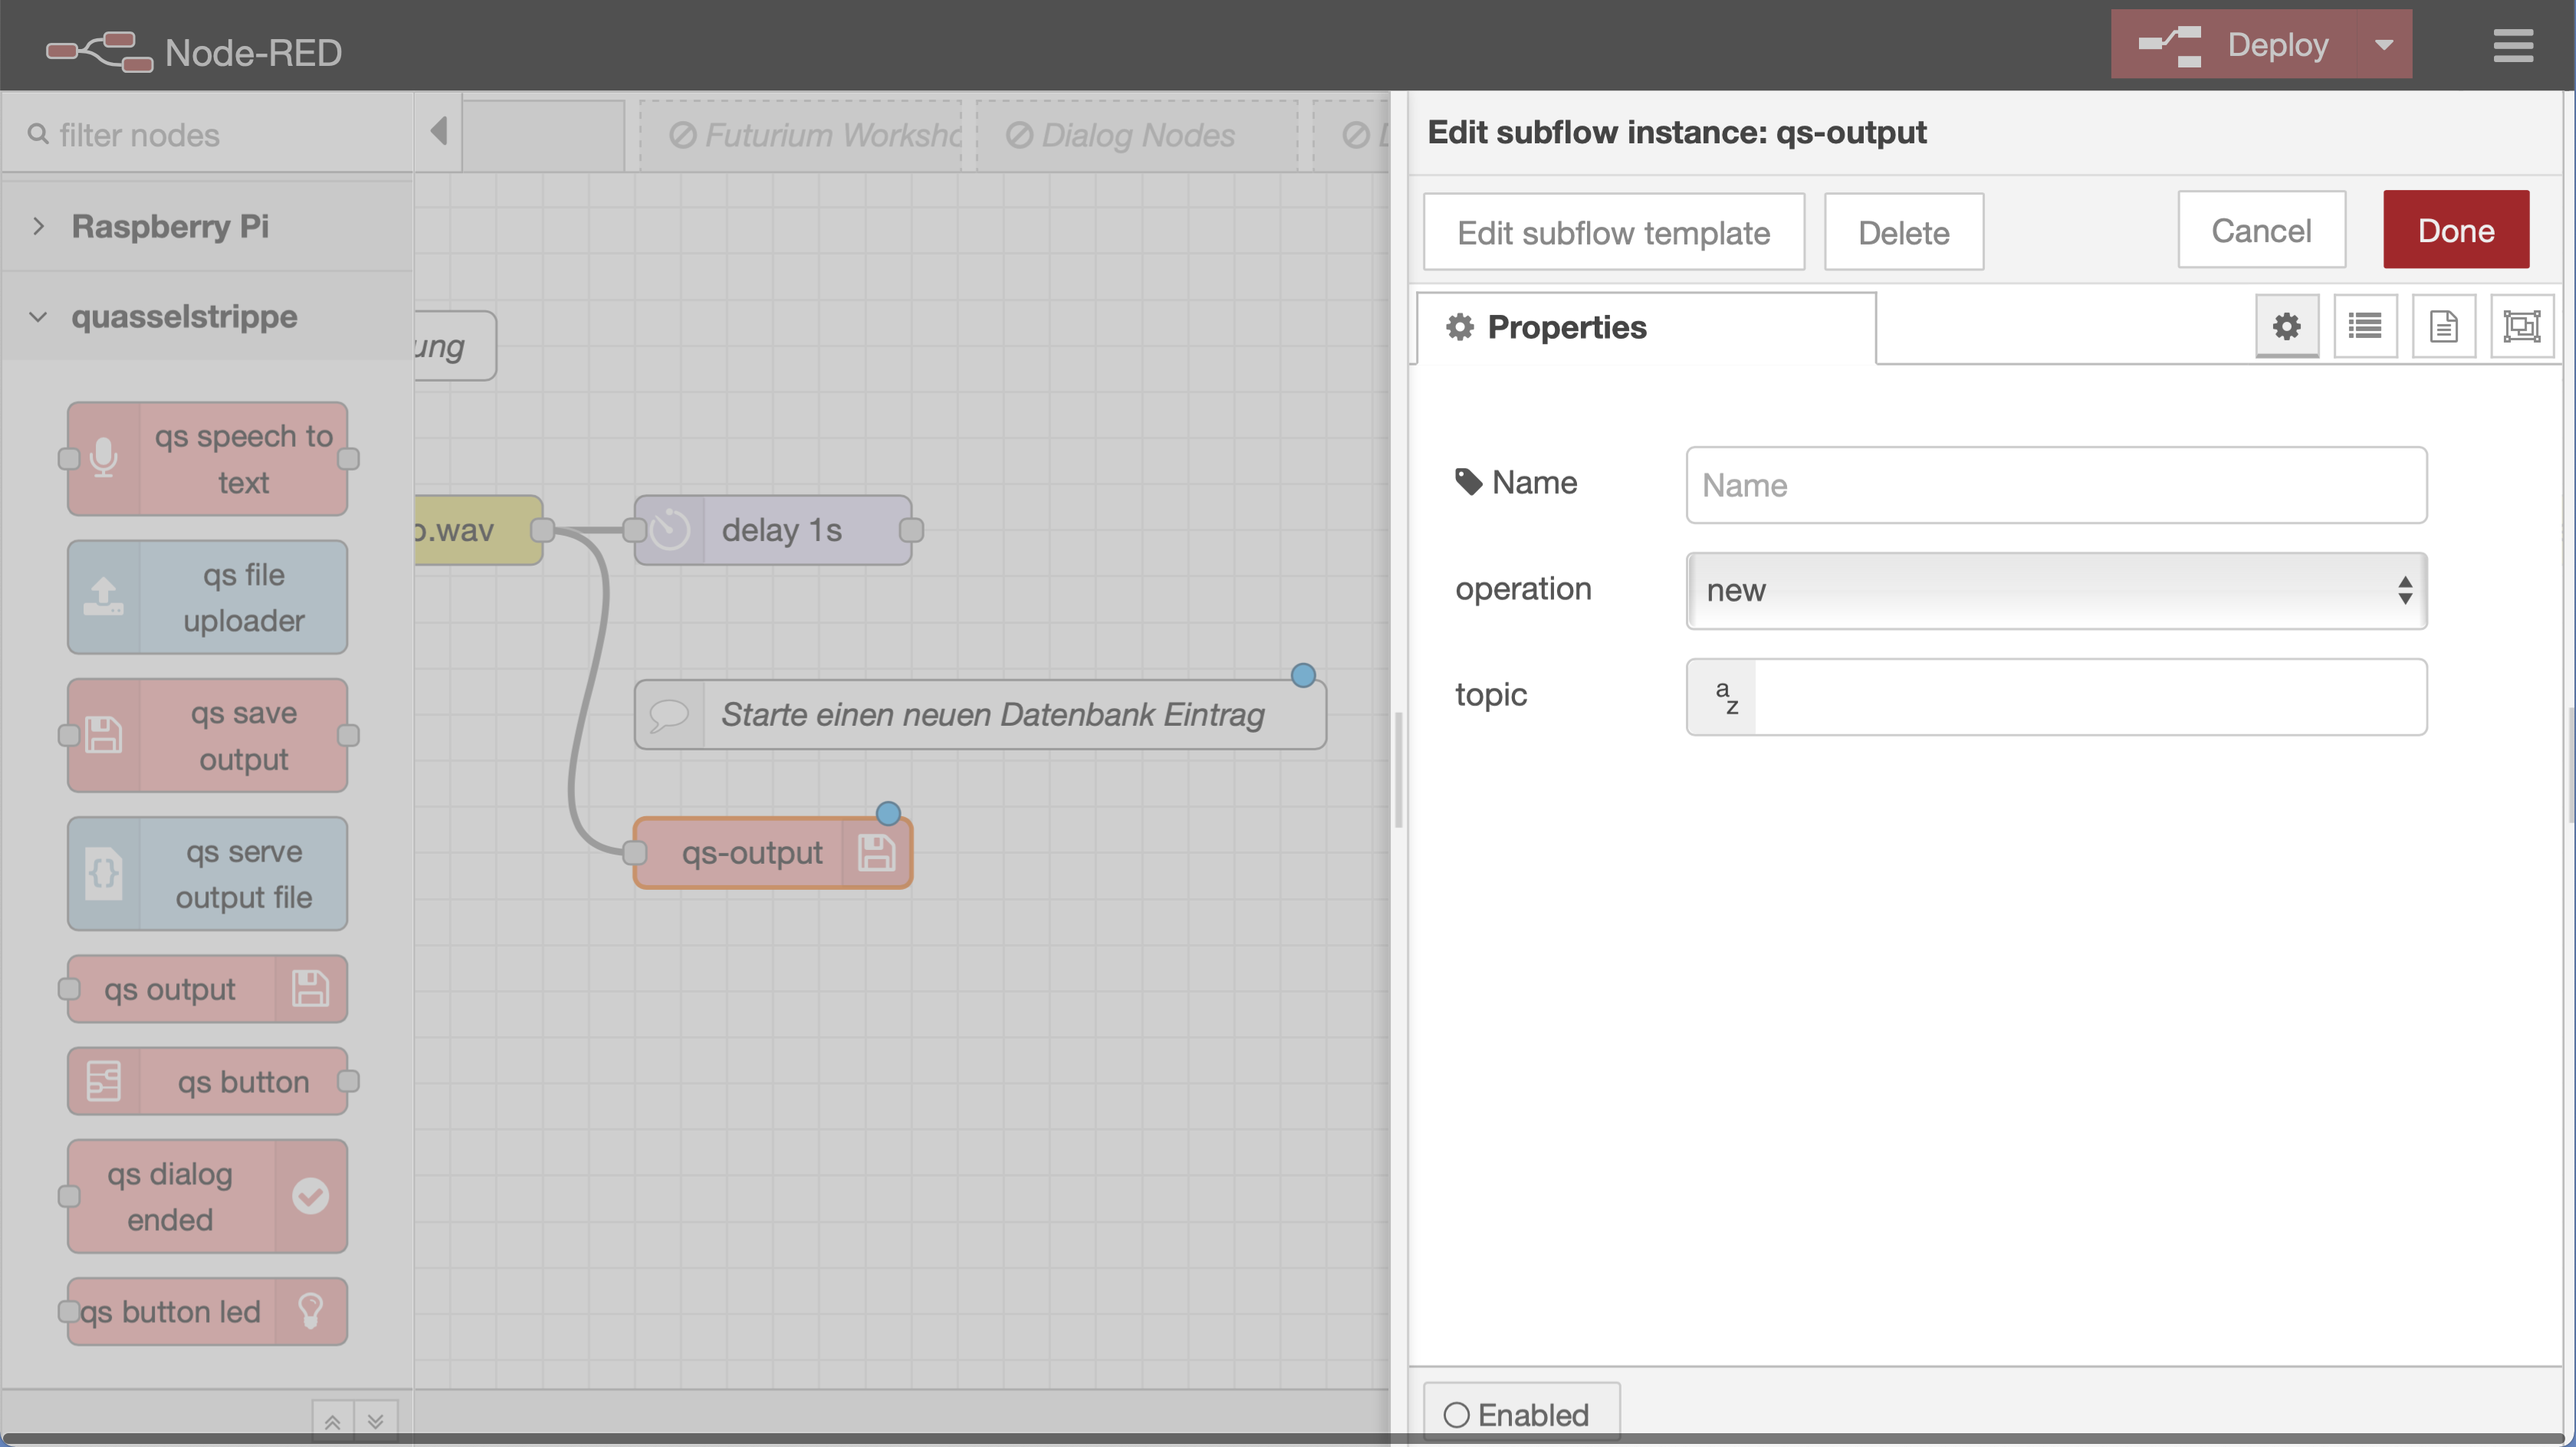Click the Delete button
Image resolution: width=2576 pixels, height=1447 pixels.
1904,232
